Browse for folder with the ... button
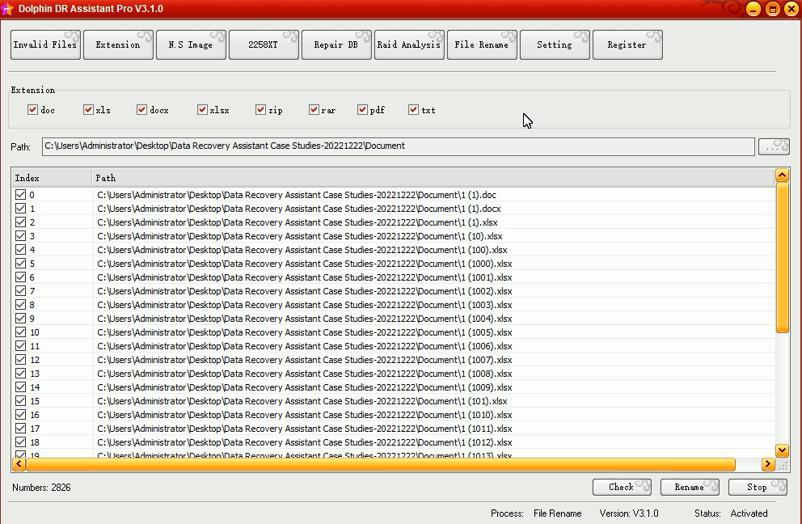This screenshot has width=802, height=524. (774, 146)
